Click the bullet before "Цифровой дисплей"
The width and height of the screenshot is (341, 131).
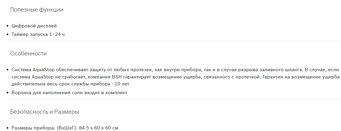[8, 26]
